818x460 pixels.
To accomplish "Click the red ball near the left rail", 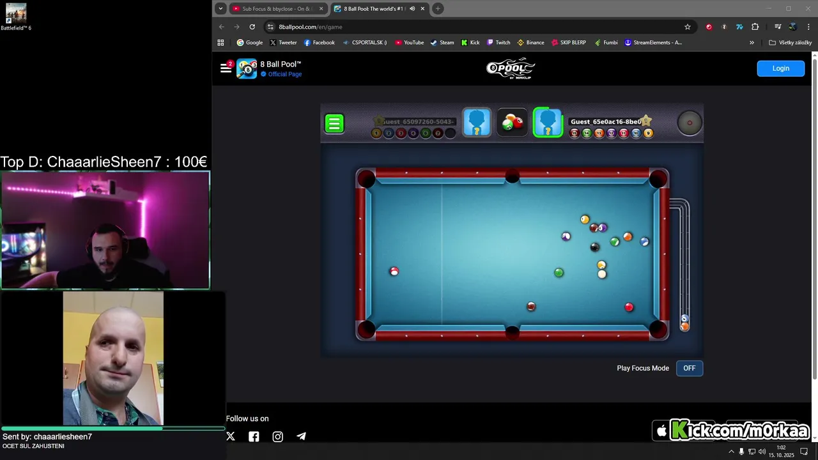I will (394, 272).
